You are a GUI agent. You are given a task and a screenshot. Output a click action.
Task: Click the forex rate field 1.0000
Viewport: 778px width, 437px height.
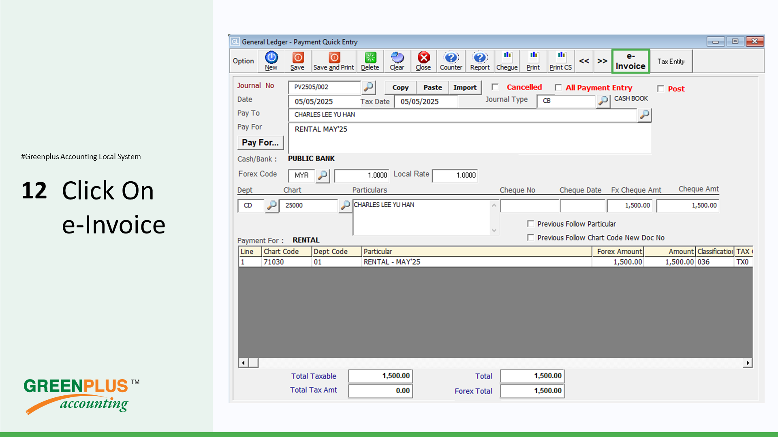click(361, 176)
